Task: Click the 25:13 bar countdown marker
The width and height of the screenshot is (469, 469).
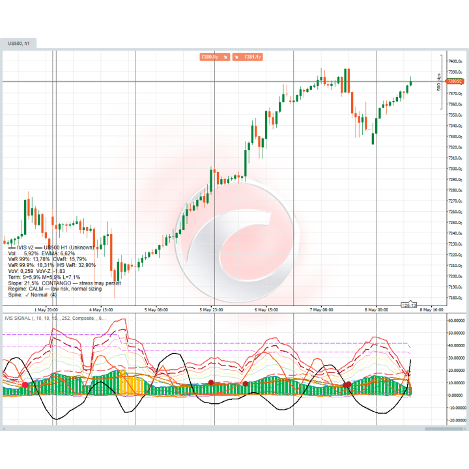Action: [409, 305]
